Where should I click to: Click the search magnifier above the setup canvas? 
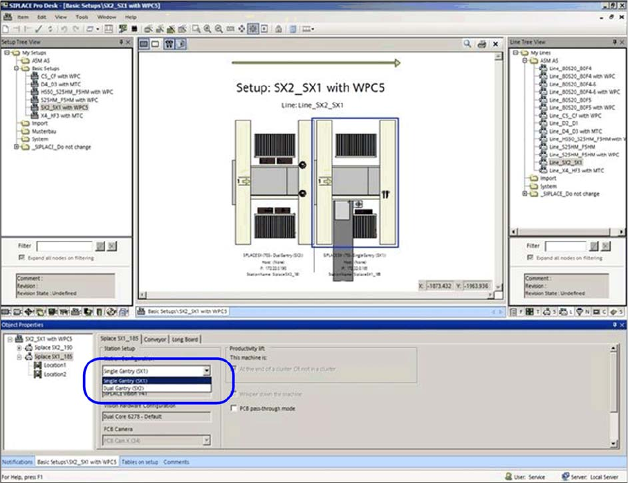pos(468,44)
